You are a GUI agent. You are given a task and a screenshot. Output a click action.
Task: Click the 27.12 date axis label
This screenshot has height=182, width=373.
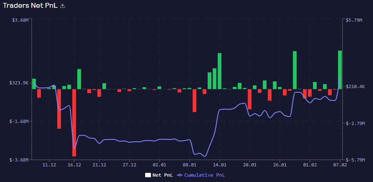(x=129, y=164)
